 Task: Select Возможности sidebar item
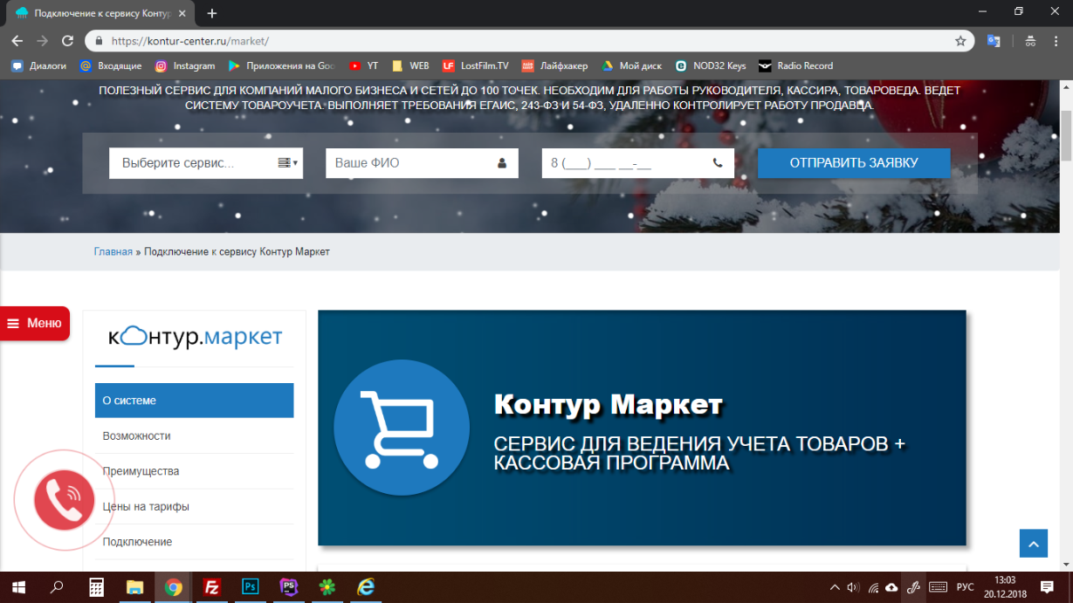pyautogui.click(x=194, y=435)
